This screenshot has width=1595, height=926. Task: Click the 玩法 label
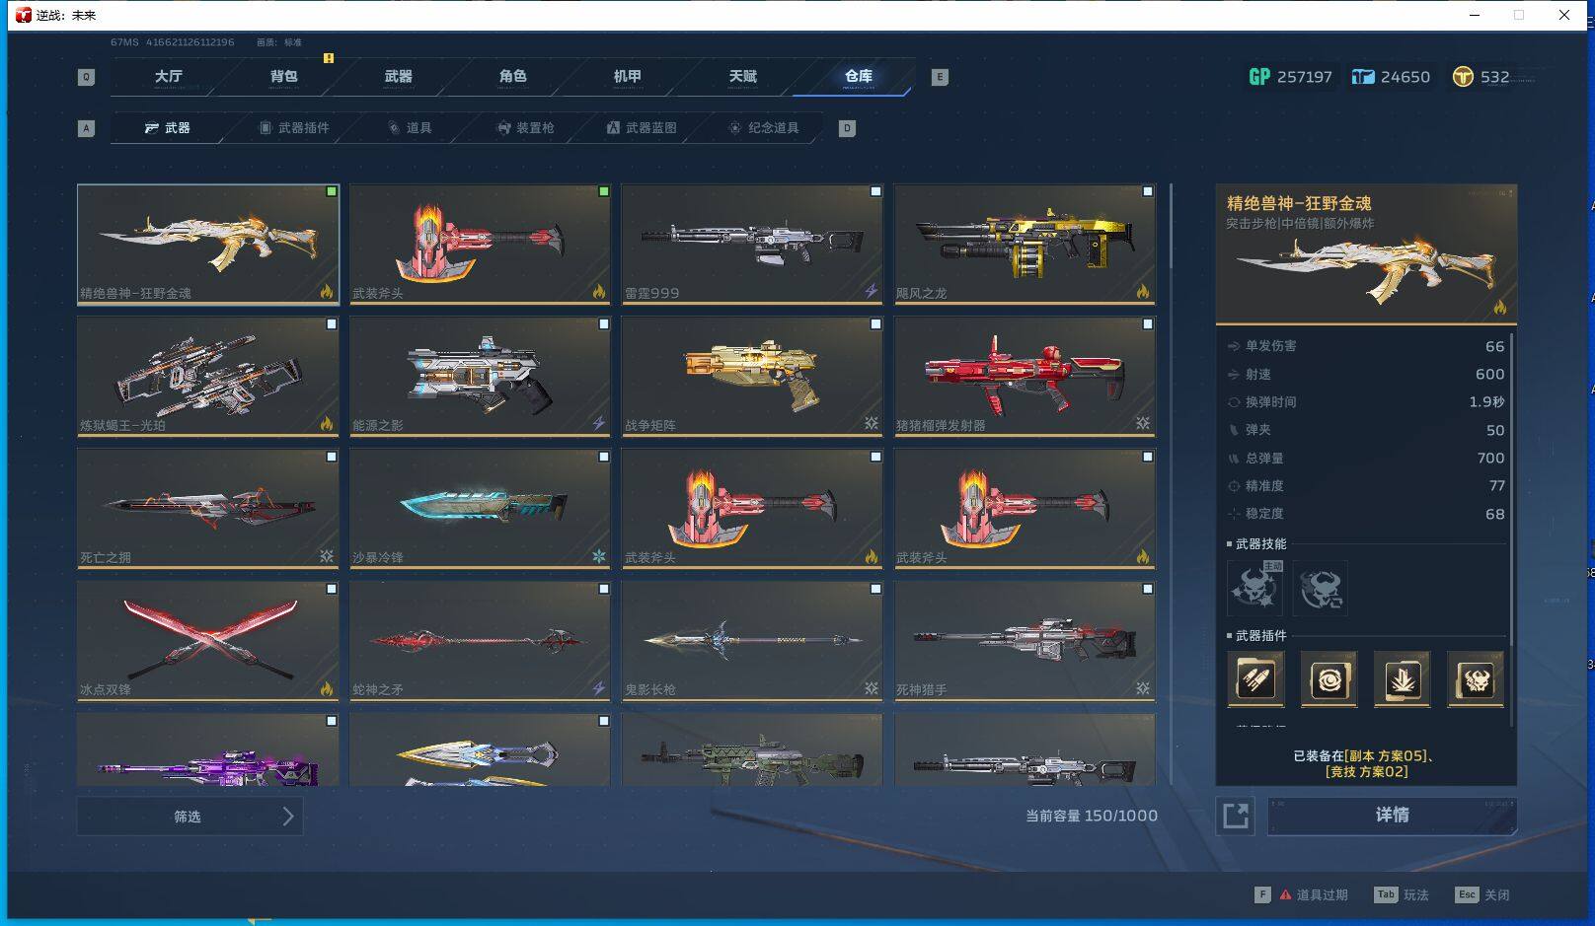pos(1416,895)
